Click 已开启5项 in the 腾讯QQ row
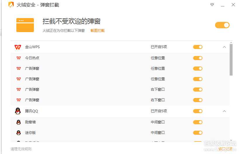239x154 pixels. [159, 111]
